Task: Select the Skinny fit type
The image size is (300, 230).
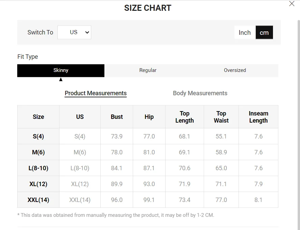Action: pos(61,70)
